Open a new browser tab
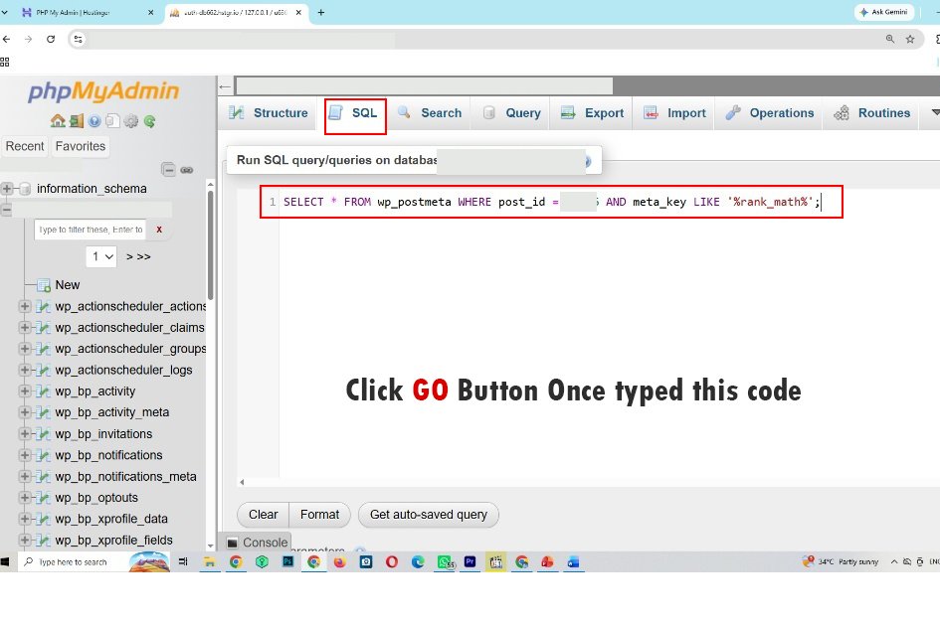The width and height of the screenshot is (940, 626). [321, 12]
